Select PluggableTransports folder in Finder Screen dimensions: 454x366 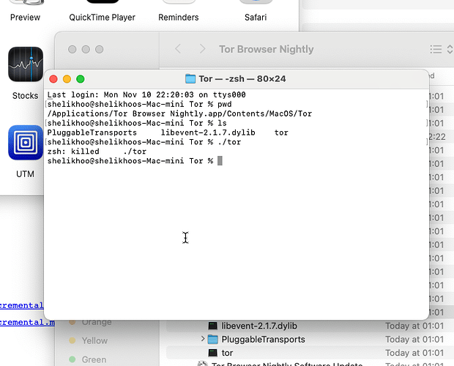click(263, 340)
